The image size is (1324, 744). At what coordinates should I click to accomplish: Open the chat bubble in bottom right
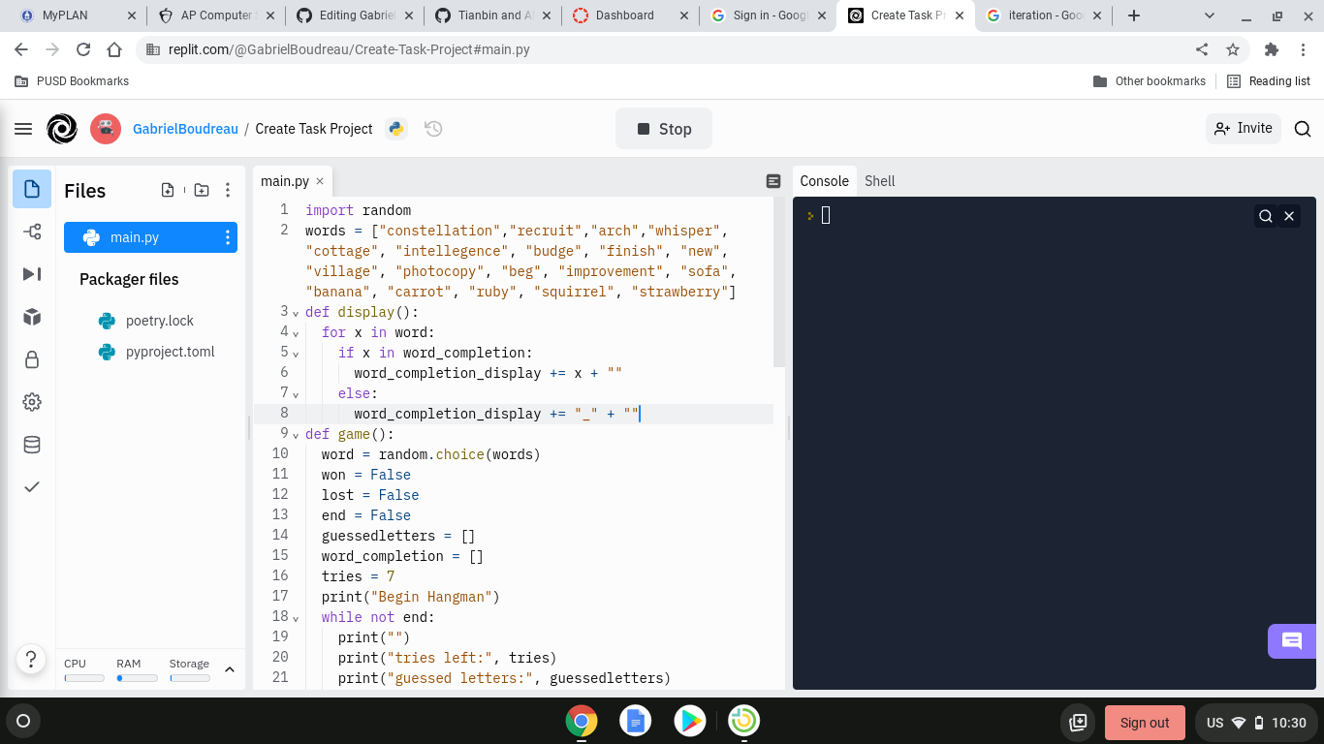(1294, 641)
